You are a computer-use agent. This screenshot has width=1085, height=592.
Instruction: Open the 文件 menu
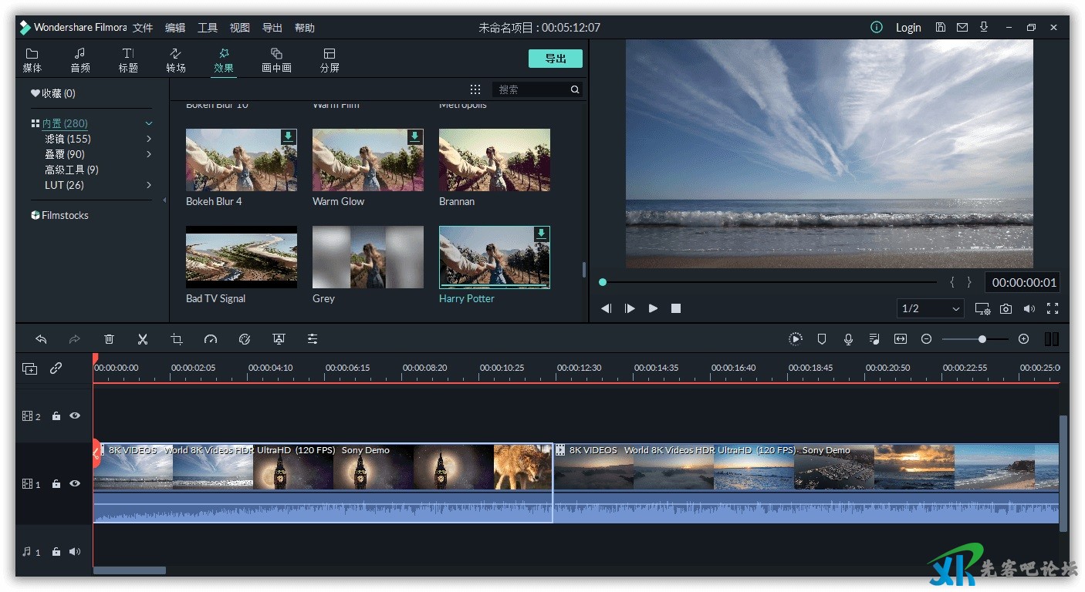click(x=143, y=28)
